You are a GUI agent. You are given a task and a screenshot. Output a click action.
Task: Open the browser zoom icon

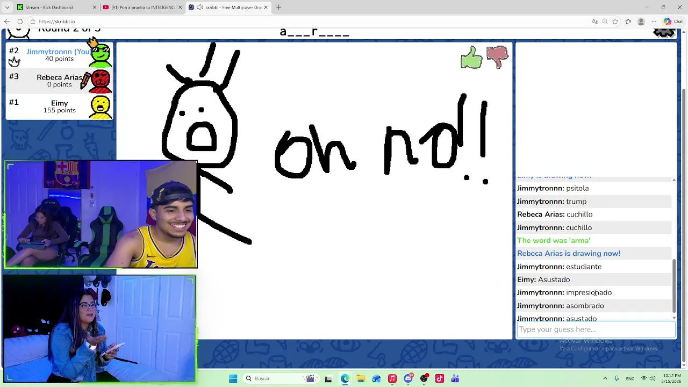click(605, 21)
